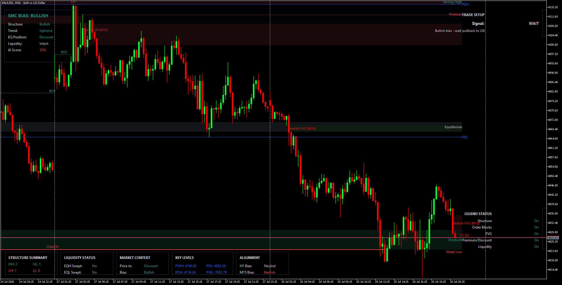The image size is (562, 285).
Task: Toggle the Premium/Discount On switch
Action: [536, 240]
